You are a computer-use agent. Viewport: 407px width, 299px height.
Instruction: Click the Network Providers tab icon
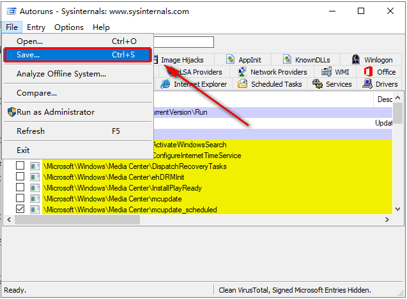tap(242, 72)
